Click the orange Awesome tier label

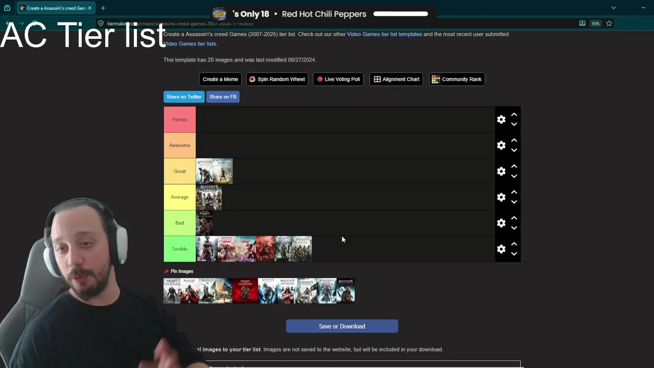tap(180, 145)
